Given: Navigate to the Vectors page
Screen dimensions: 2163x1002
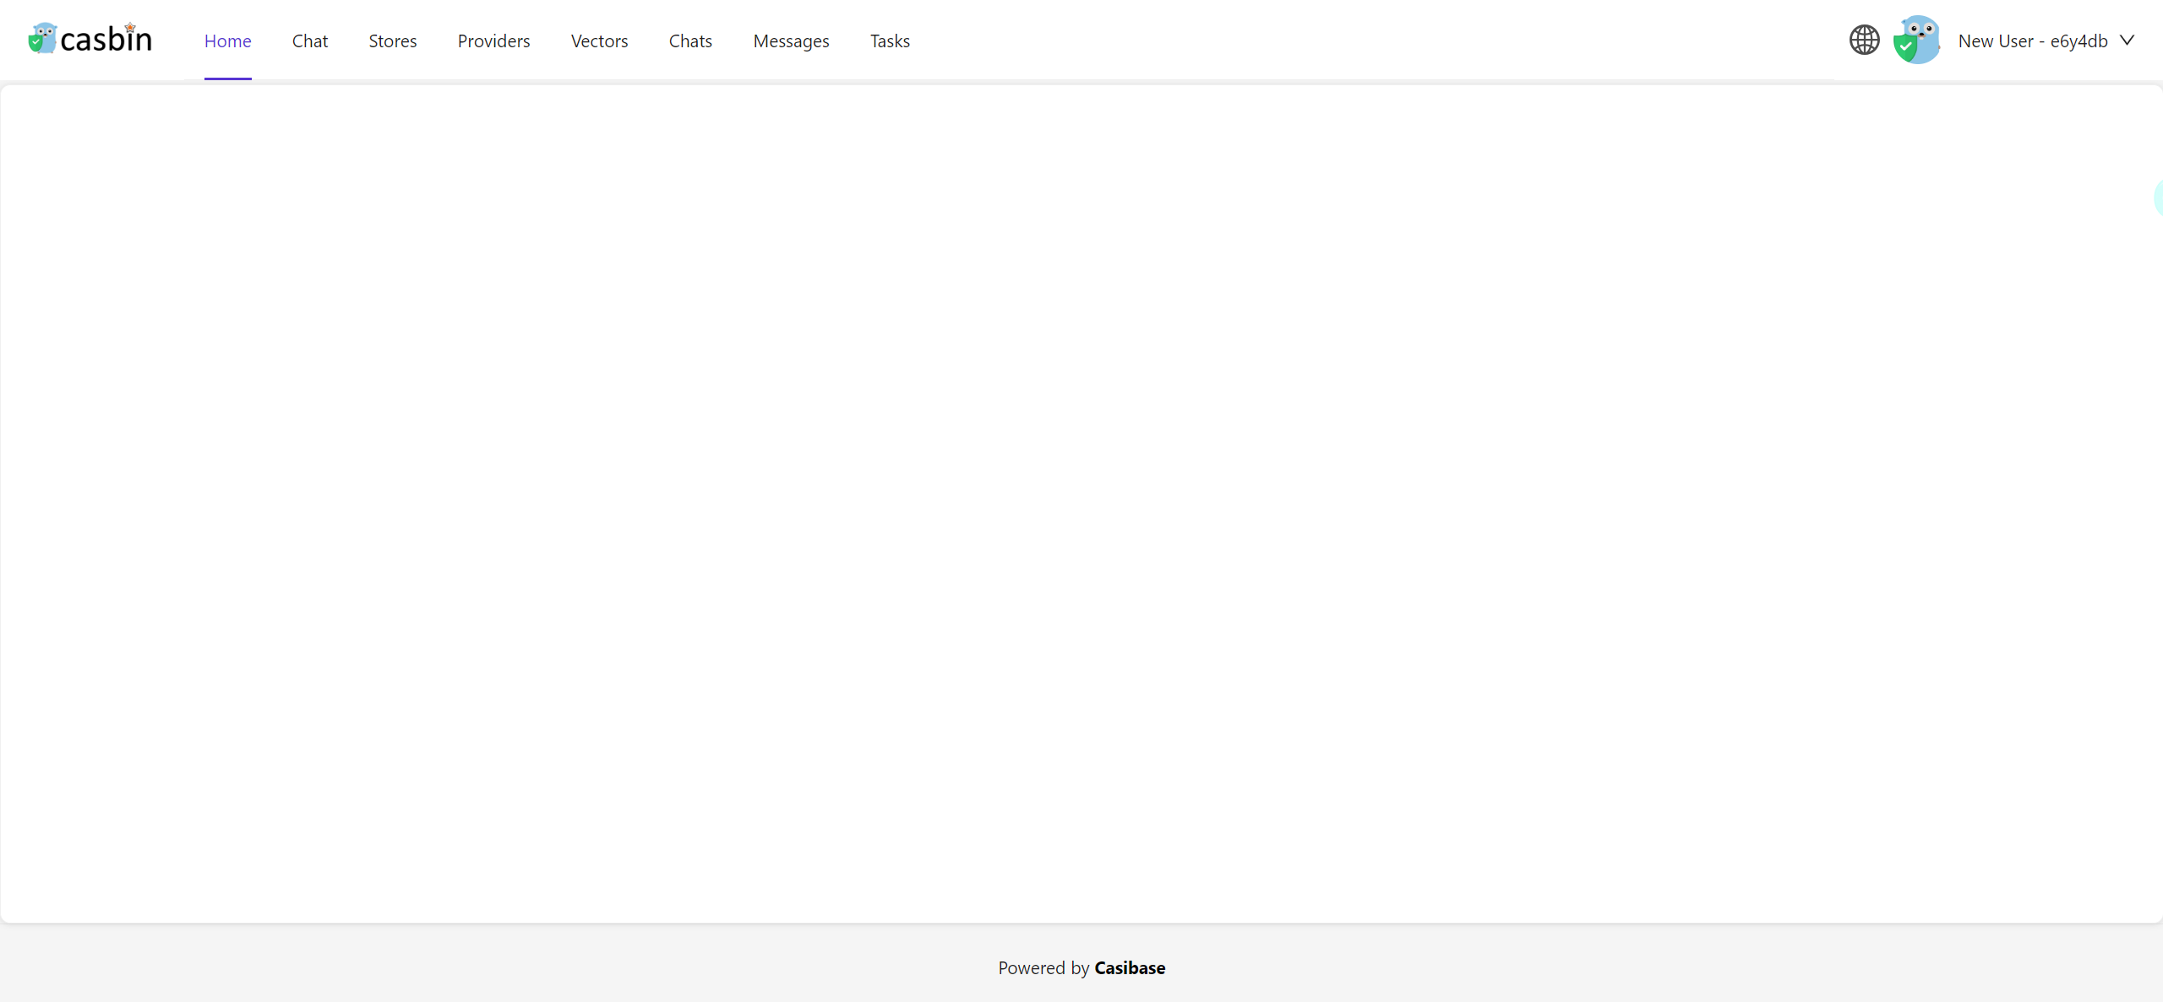Looking at the screenshot, I should point(599,41).
